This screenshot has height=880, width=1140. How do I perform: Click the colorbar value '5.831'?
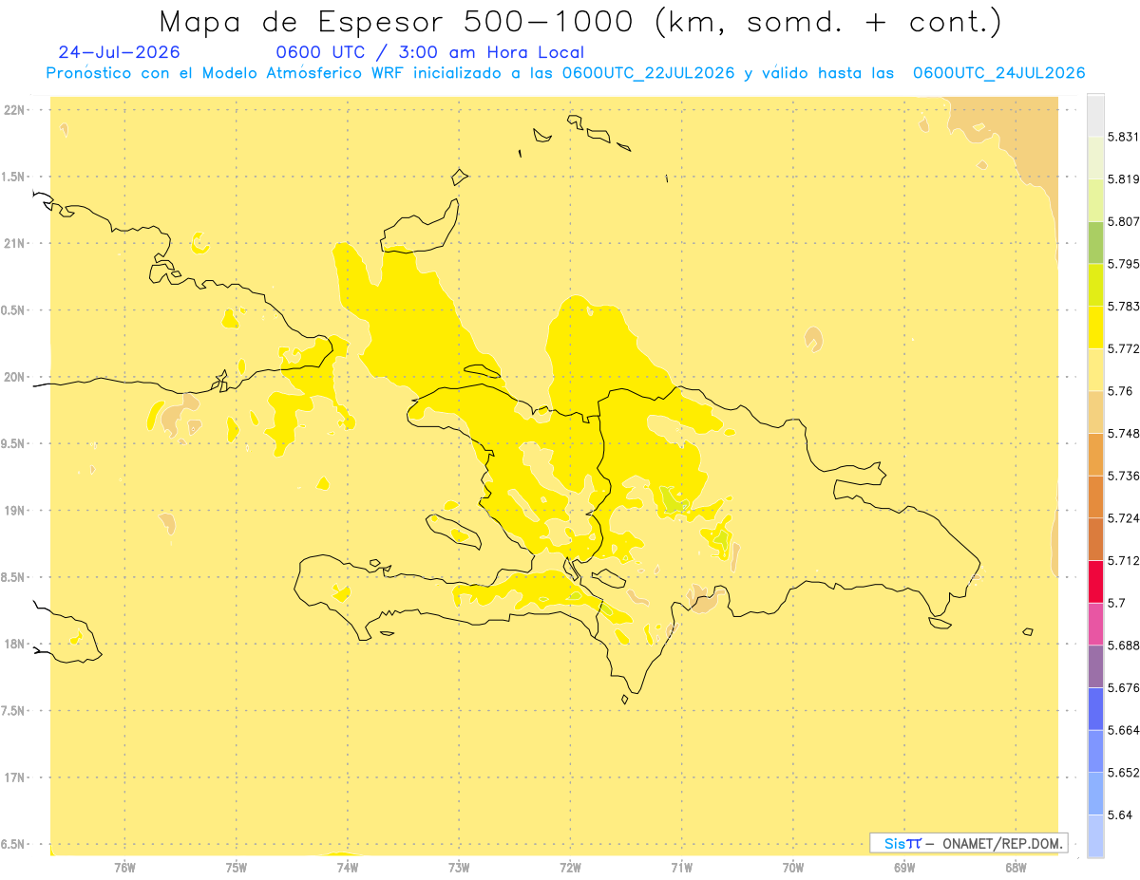(x=1124, y=137)
